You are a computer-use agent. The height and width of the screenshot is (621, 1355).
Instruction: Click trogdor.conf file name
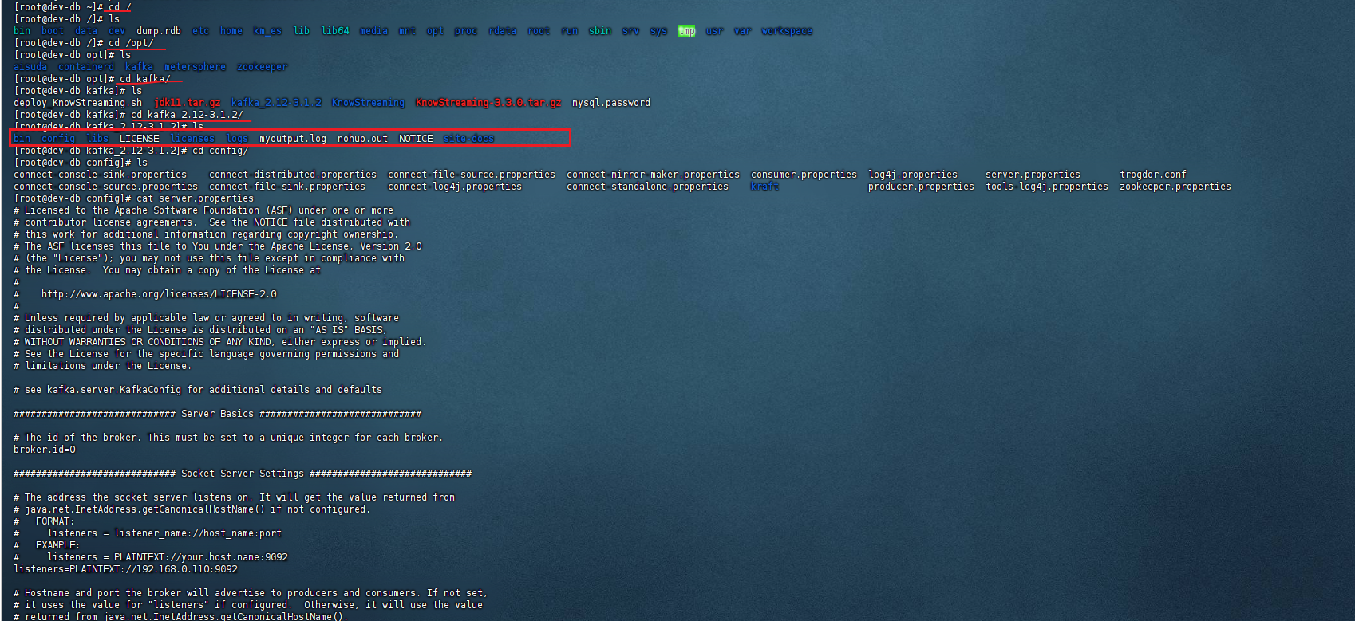(x=1153, y=175)
